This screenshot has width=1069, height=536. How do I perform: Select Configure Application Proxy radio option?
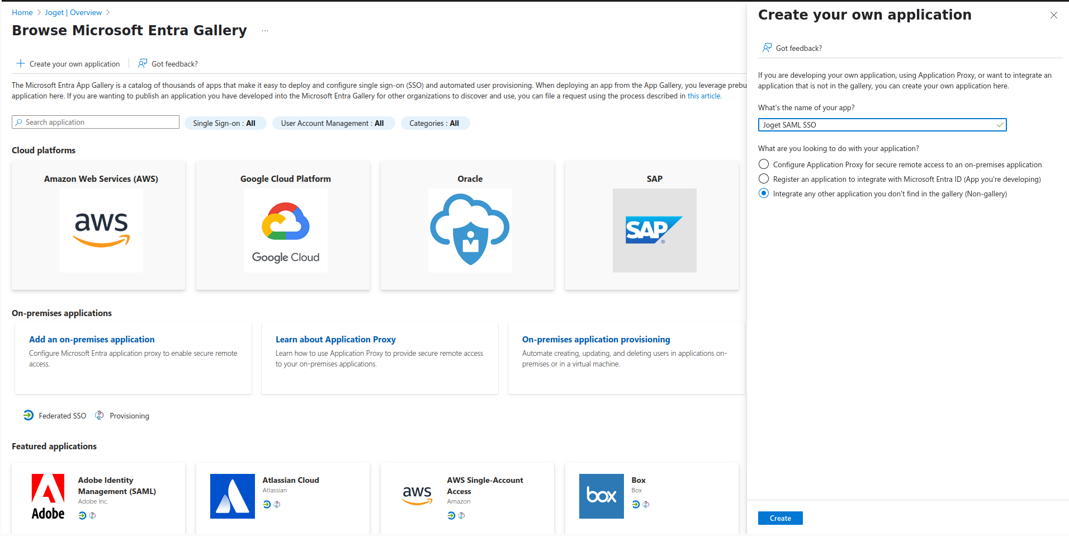tap(764, 164)
